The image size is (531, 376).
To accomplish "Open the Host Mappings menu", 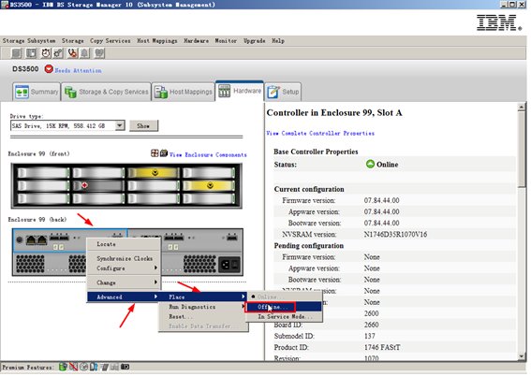I will coord(157,41).
